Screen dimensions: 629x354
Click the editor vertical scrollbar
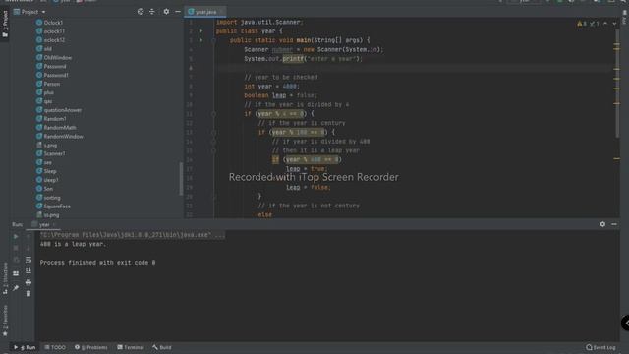617,83
